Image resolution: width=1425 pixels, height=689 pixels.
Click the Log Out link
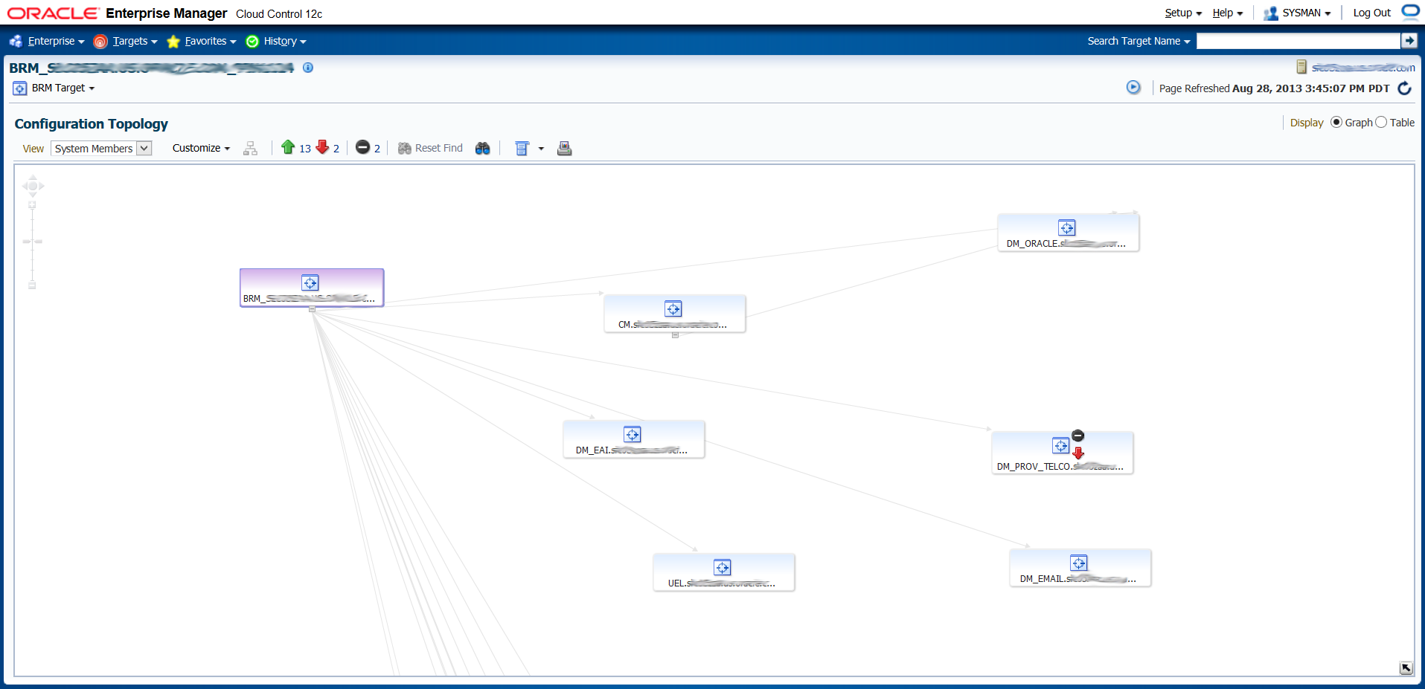[x=1371, y=13]
